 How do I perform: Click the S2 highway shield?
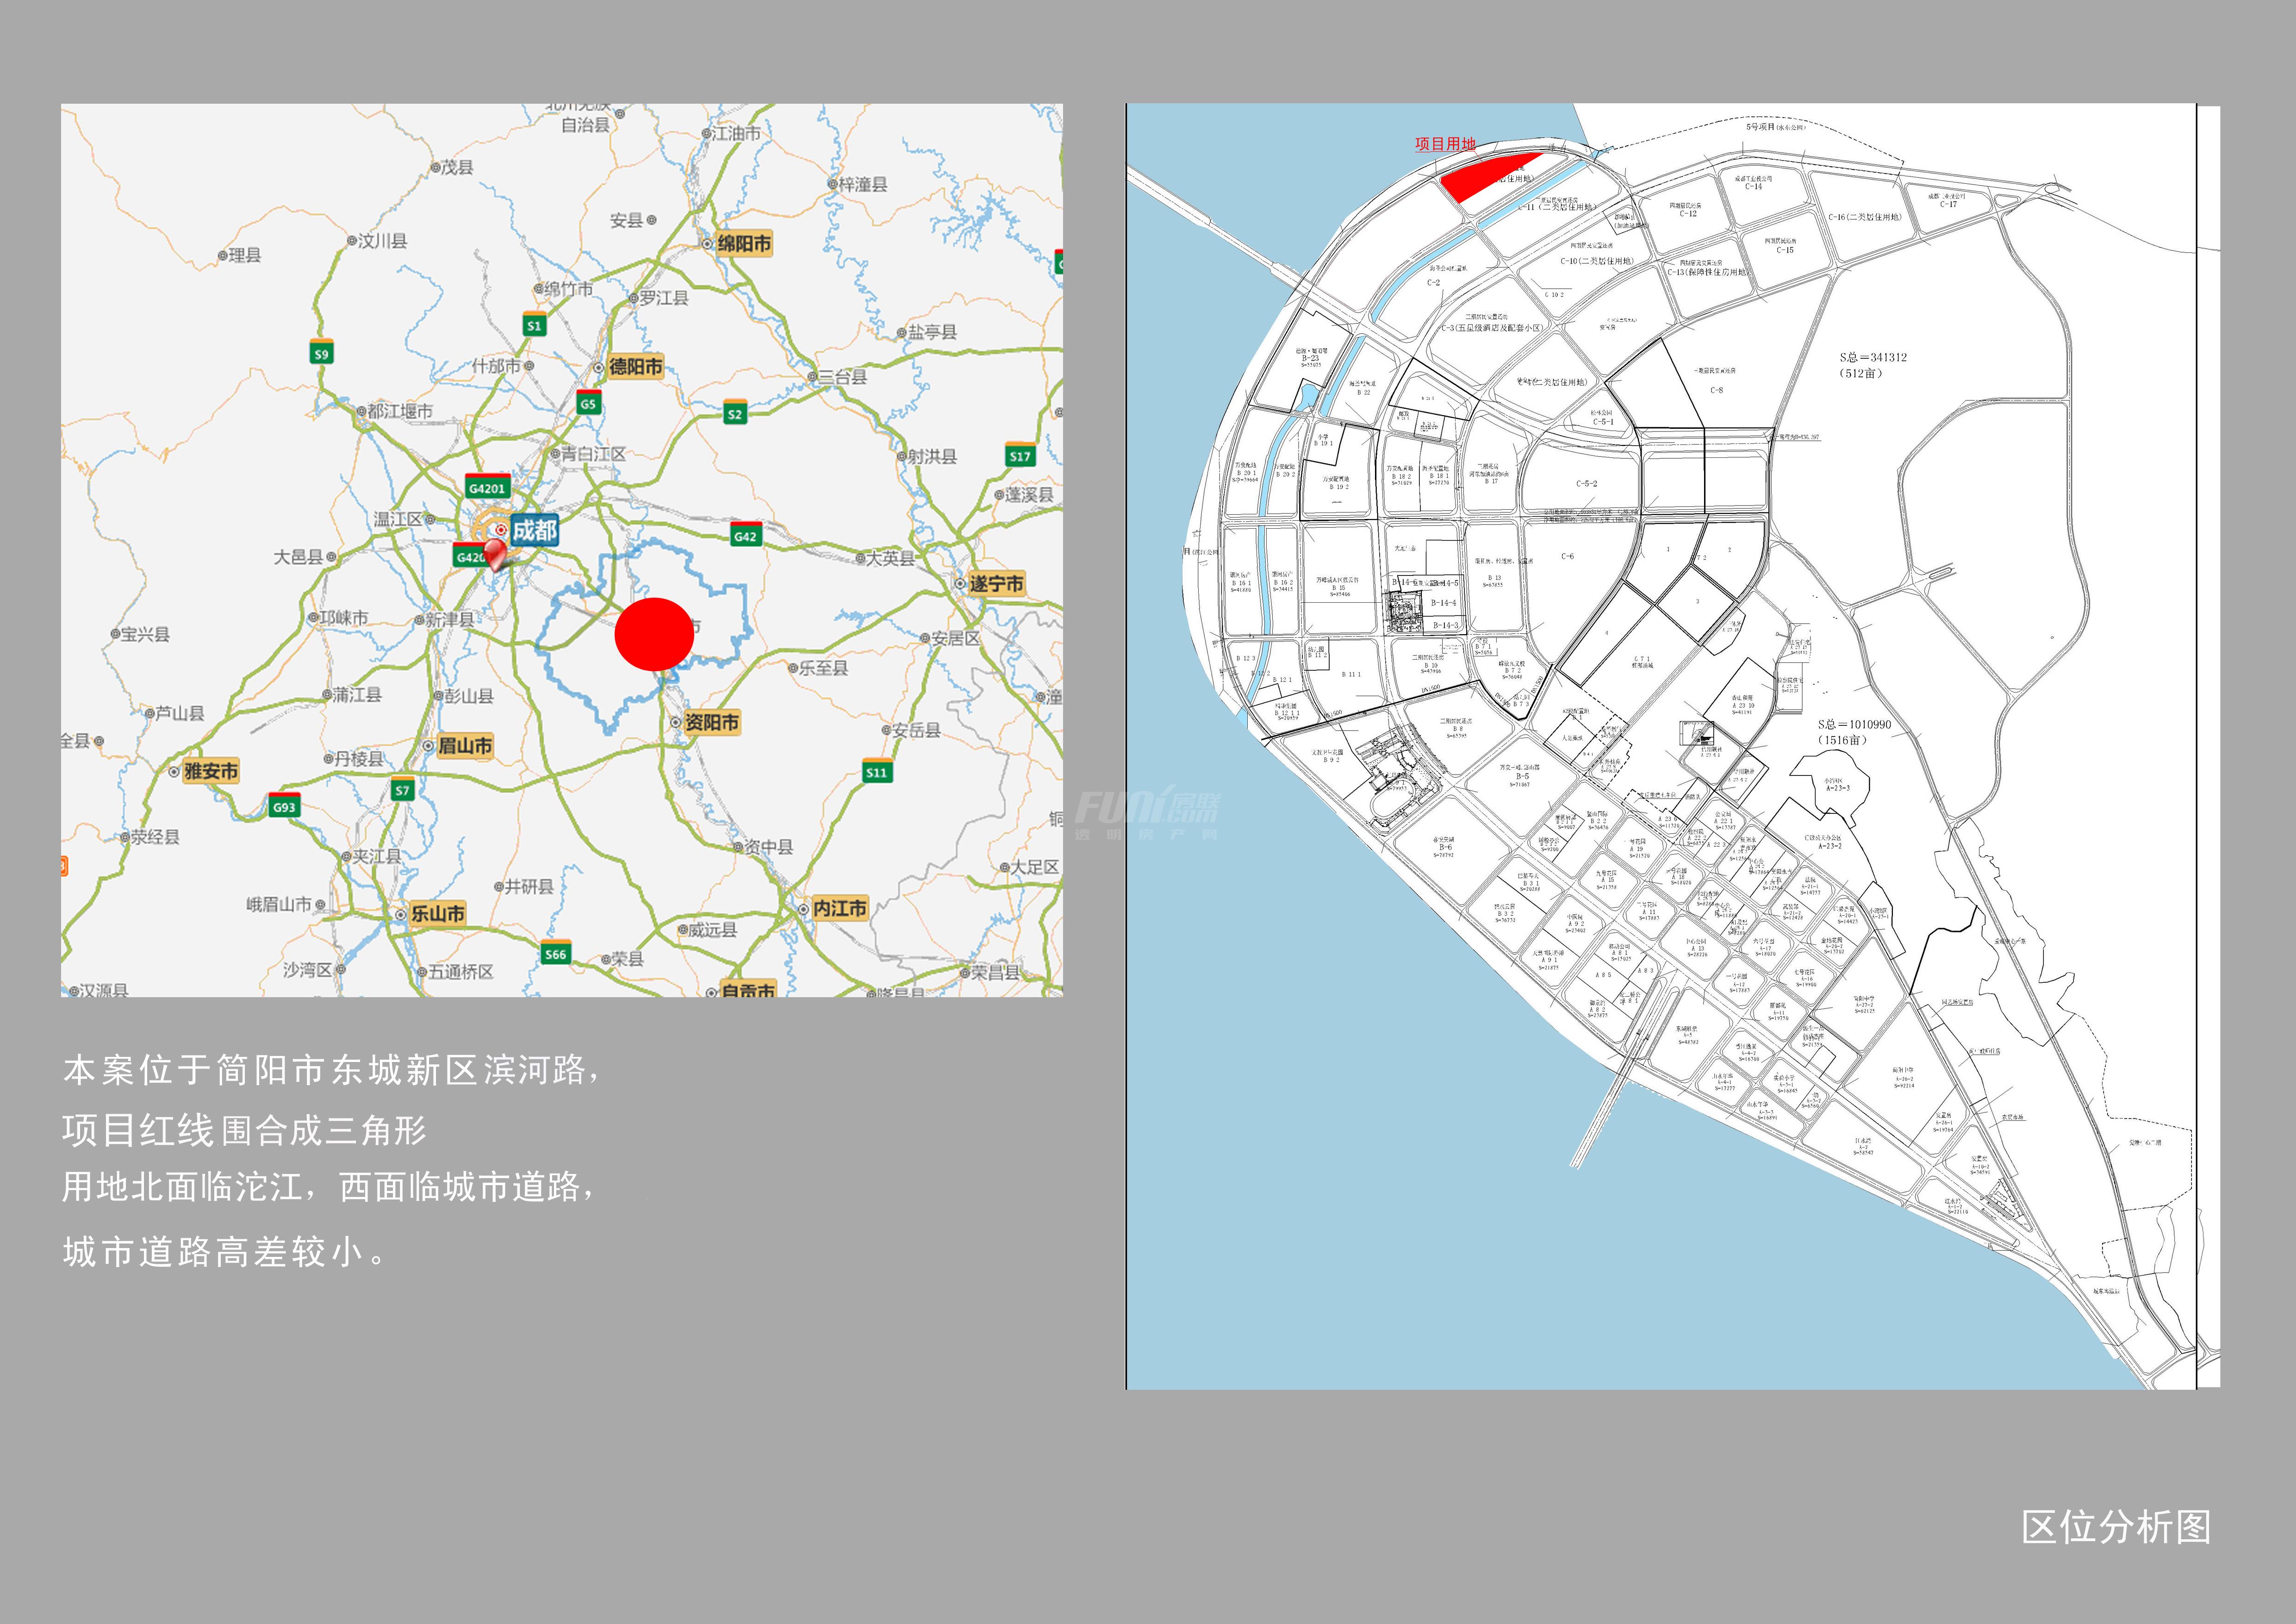click(x=735, y=412)
